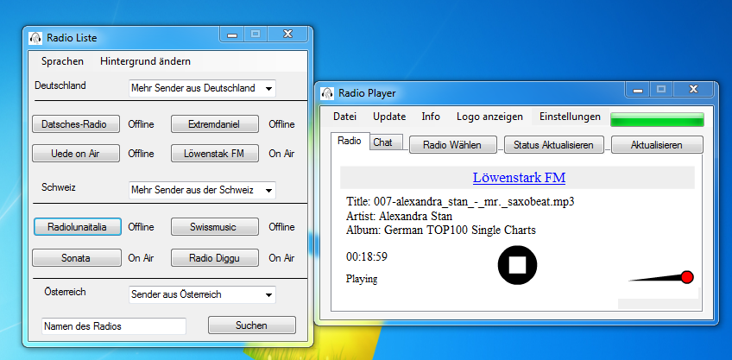732x360 pixels.
Task: Click the stop playback button
Action: [x=517, y=265]
